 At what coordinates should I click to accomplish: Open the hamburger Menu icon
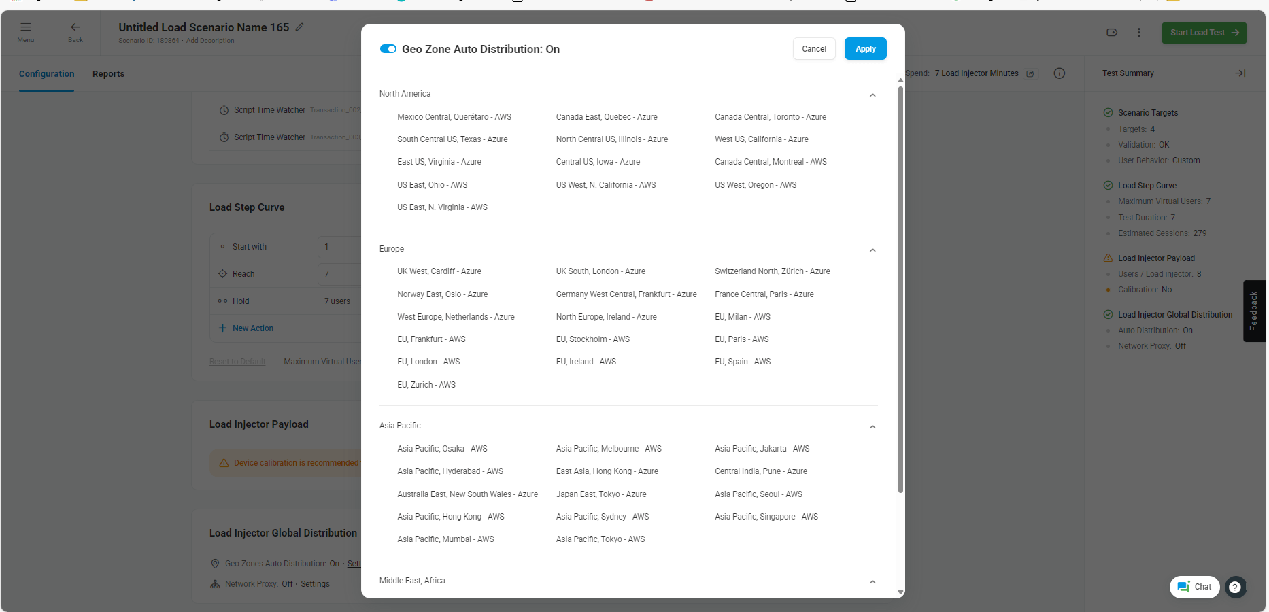tap(26, 27)
